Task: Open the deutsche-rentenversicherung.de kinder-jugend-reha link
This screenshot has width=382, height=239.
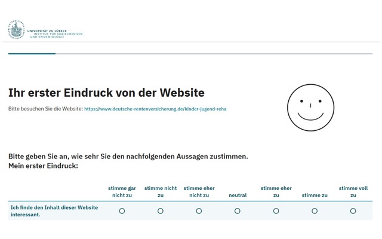Action: click(x=155, y=109)
